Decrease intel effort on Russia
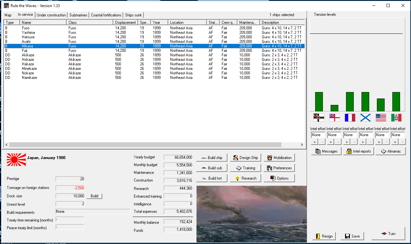 tap(370, 142)
